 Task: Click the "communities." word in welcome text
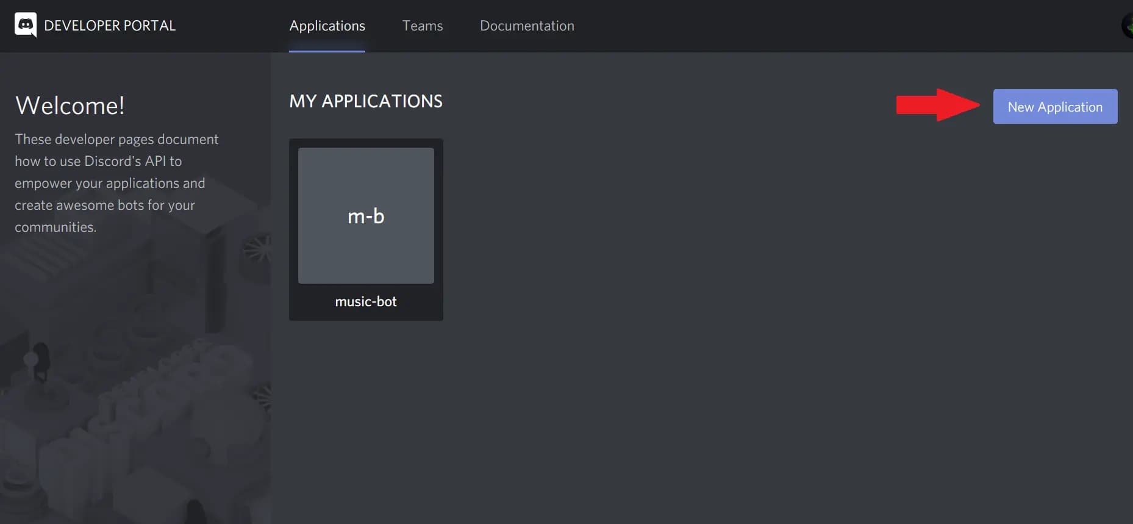55,227
